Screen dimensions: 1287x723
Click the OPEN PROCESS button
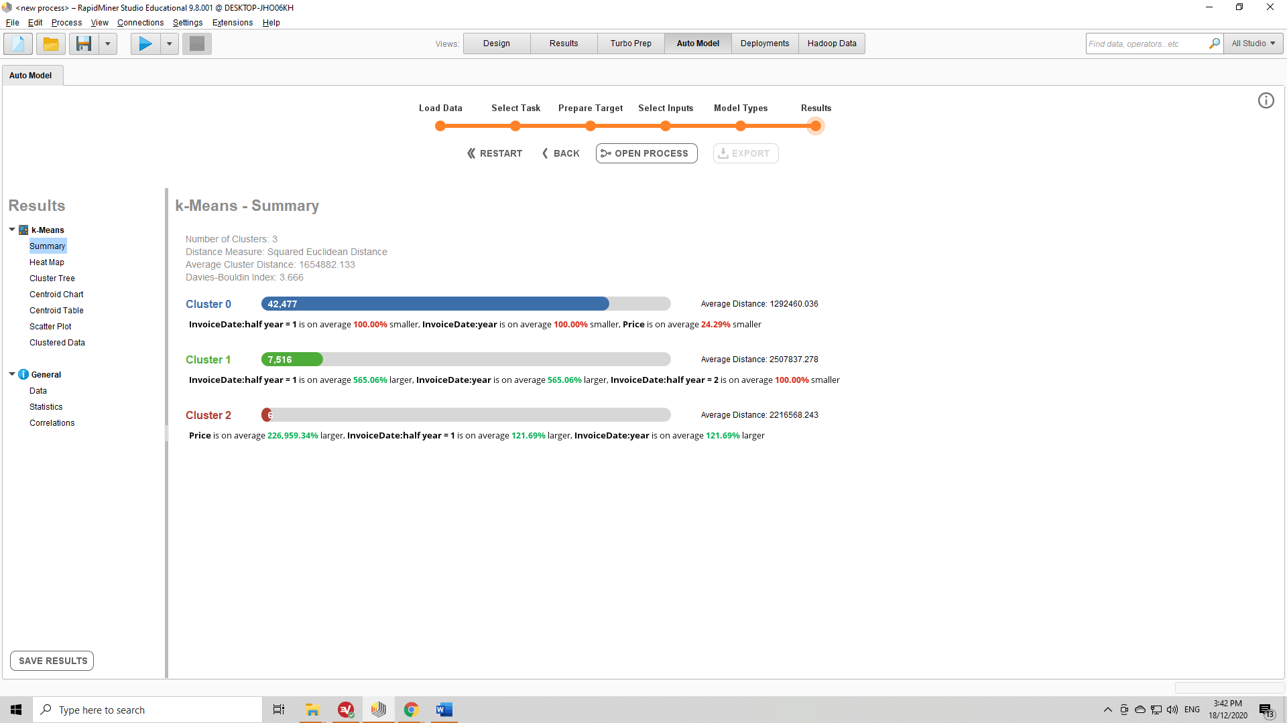(x=646, y=153)
